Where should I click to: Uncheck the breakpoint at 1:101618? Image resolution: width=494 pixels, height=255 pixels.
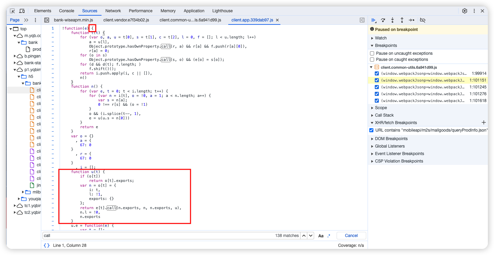tap(376, 101)
